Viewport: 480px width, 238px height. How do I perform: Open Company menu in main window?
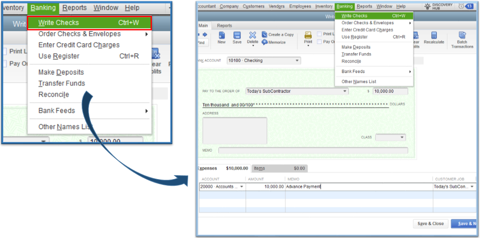tap(229, 6)
